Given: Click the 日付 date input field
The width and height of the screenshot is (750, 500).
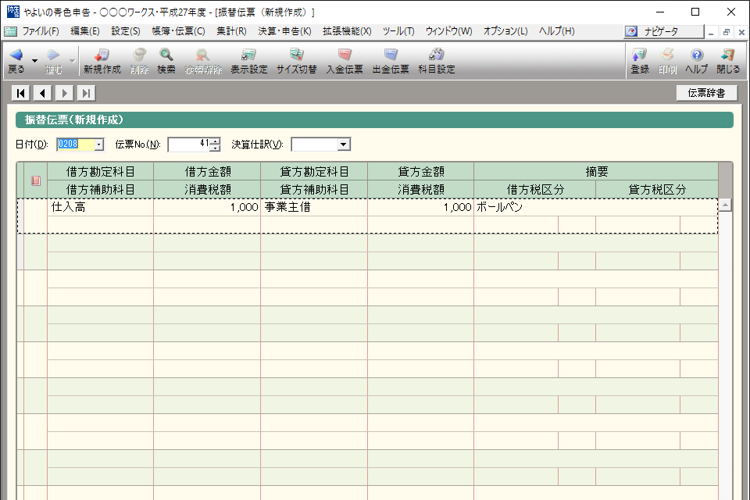Looking at the screenshot, I should pos(76,145).
